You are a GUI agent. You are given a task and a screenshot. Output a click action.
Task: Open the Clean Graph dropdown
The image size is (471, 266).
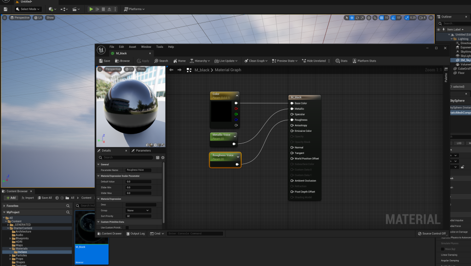pos(256,61)
